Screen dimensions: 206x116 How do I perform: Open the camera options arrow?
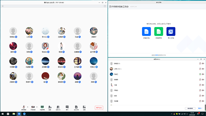coord(37,107)
